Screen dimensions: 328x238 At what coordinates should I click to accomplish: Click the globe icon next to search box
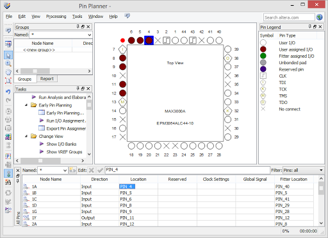click(x=320, y=17)
